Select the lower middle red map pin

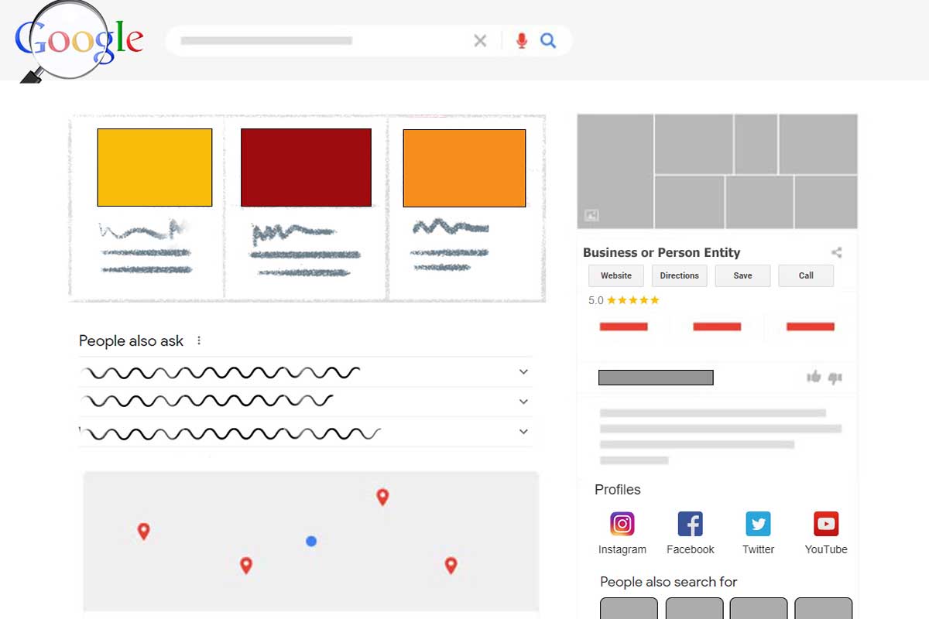[246, 566]
